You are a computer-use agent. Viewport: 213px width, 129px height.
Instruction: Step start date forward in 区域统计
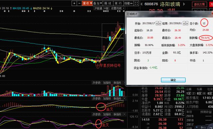pos(160,24)
